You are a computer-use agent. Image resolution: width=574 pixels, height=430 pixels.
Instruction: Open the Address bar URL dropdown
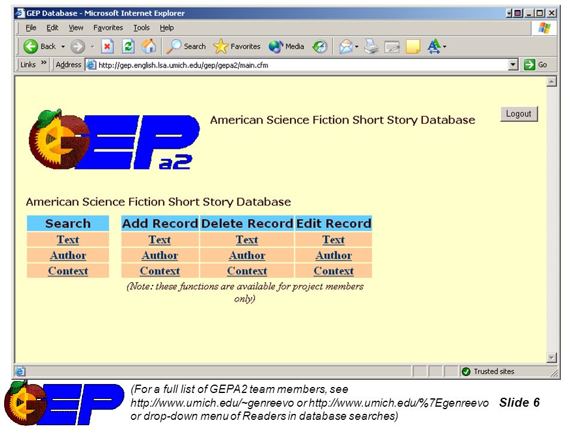[x=513, y=65]
